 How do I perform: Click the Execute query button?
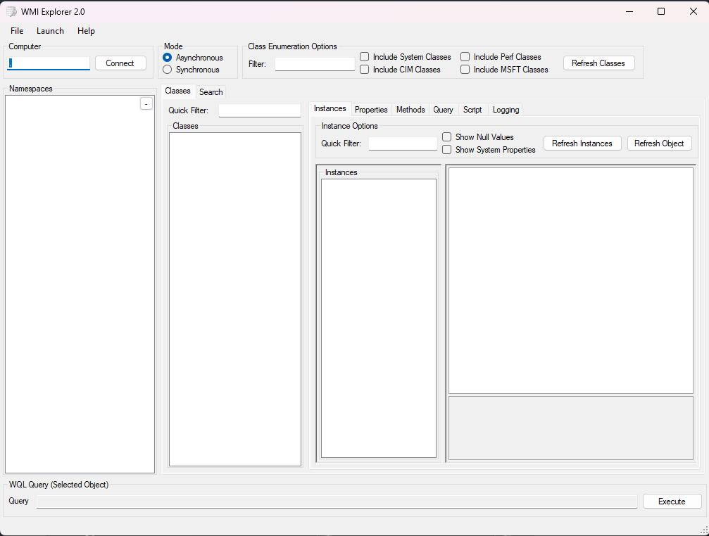[672, 502]
